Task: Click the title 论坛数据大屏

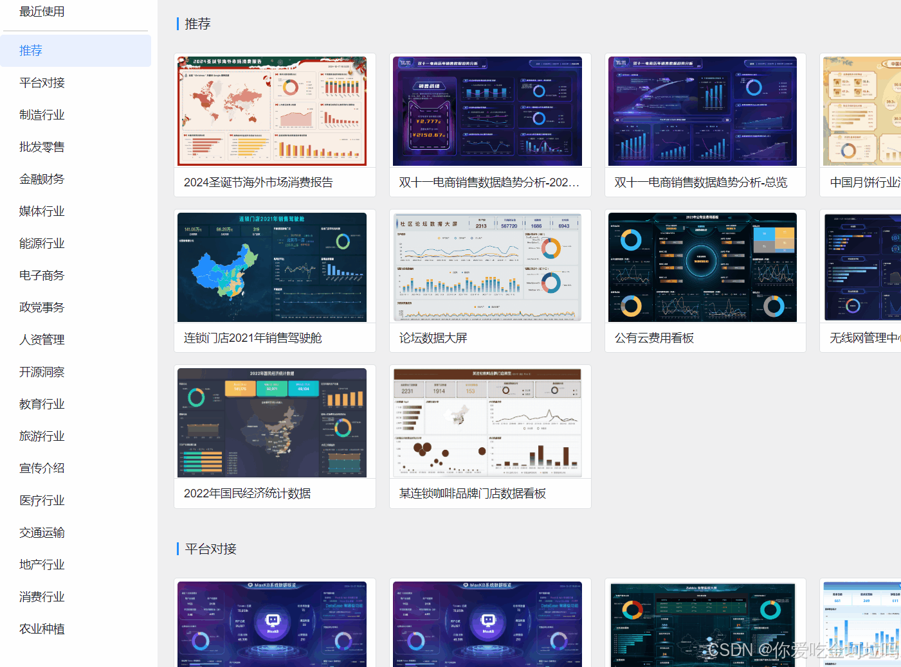Action: coord(433,338)
